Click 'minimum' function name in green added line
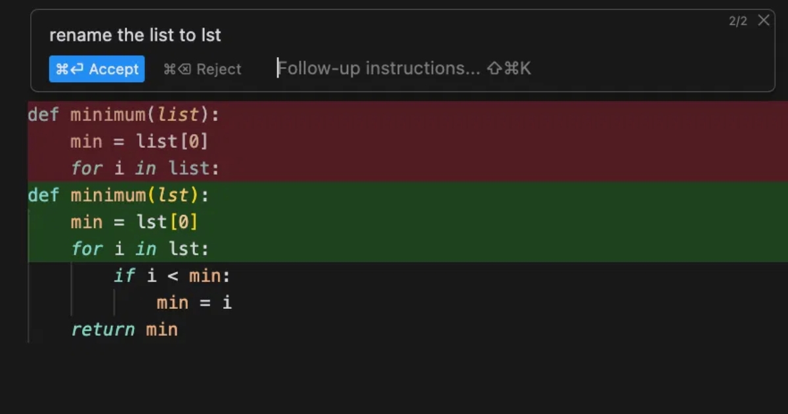 point(108,195)
